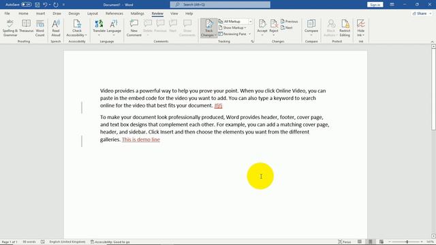Click the change bar beside first paragraph

coord(82,108)
